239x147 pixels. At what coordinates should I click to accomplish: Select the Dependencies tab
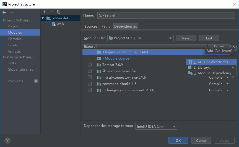(125, 26)
